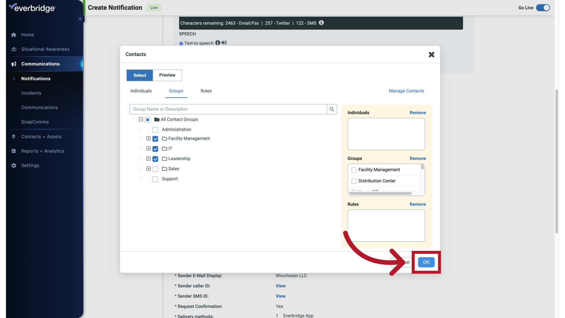The image size is (565, 318).
Task: Open the Rules tab
Action: click(x=206, y=91)
